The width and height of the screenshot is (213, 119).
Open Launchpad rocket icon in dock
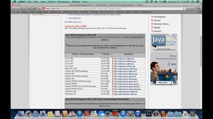pyautogui.click(x=28, y=114)
